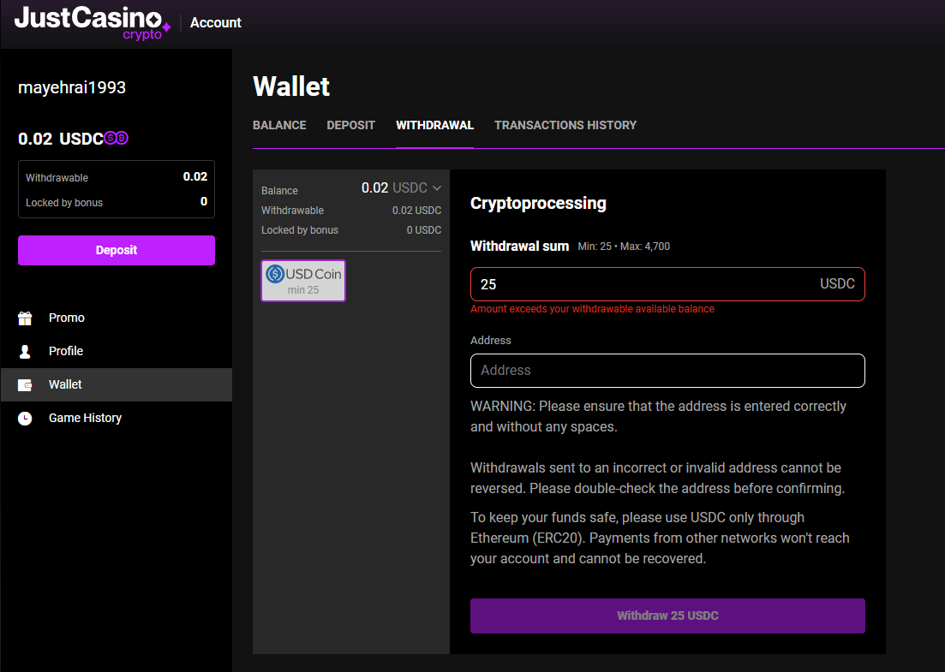Click the WARNING address notice text

click(658, 417)
